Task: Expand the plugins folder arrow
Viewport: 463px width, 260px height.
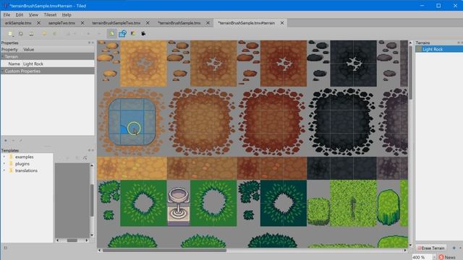Action: (x=4, y=164)
